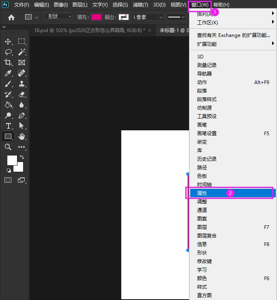Screen dimensions: 277x300
Task: Click the Photoshop Ps logo icon
Action: pyautogui.click(x=5, y=4)
